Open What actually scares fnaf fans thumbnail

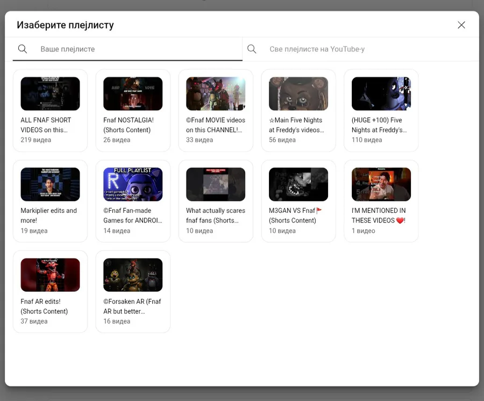(216, 184)
